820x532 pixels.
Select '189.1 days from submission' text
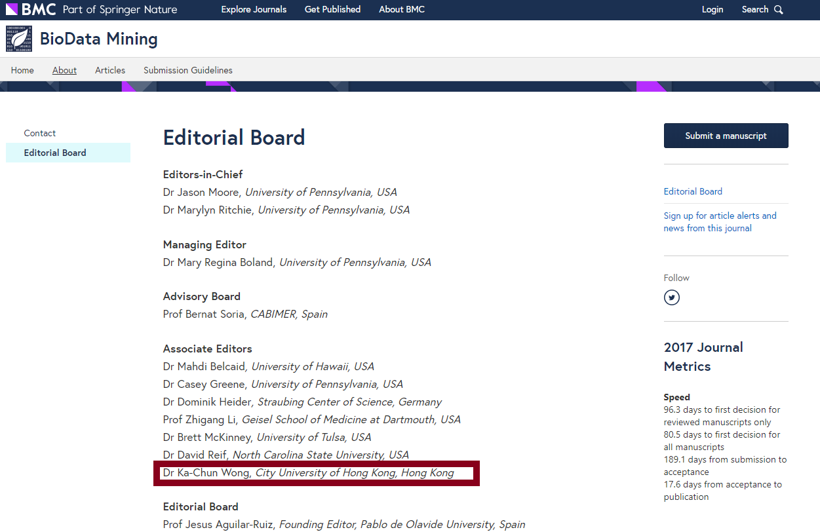point(725,466)
